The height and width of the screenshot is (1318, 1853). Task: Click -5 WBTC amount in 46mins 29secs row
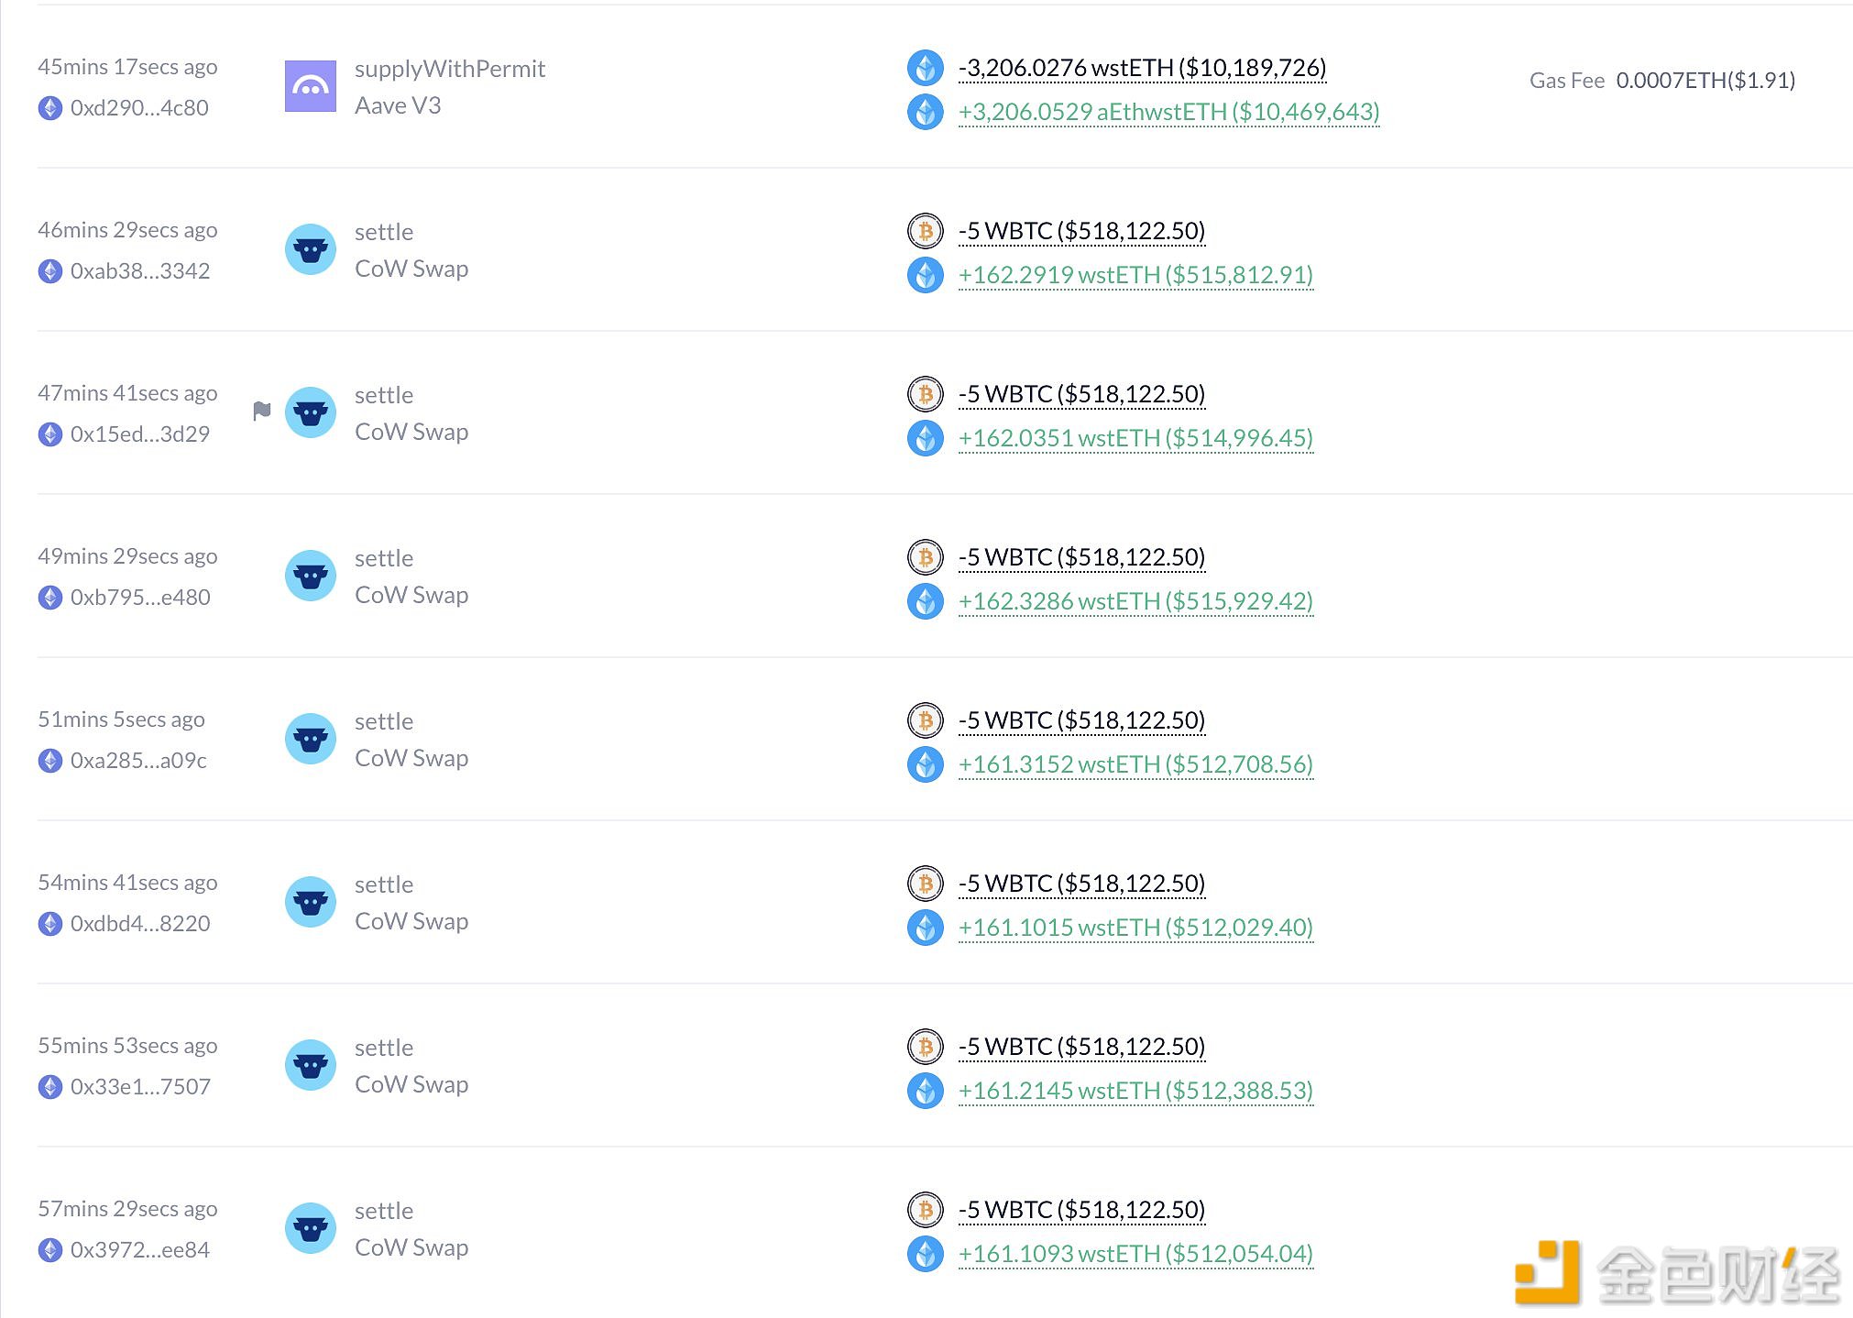coord(1081,231)
